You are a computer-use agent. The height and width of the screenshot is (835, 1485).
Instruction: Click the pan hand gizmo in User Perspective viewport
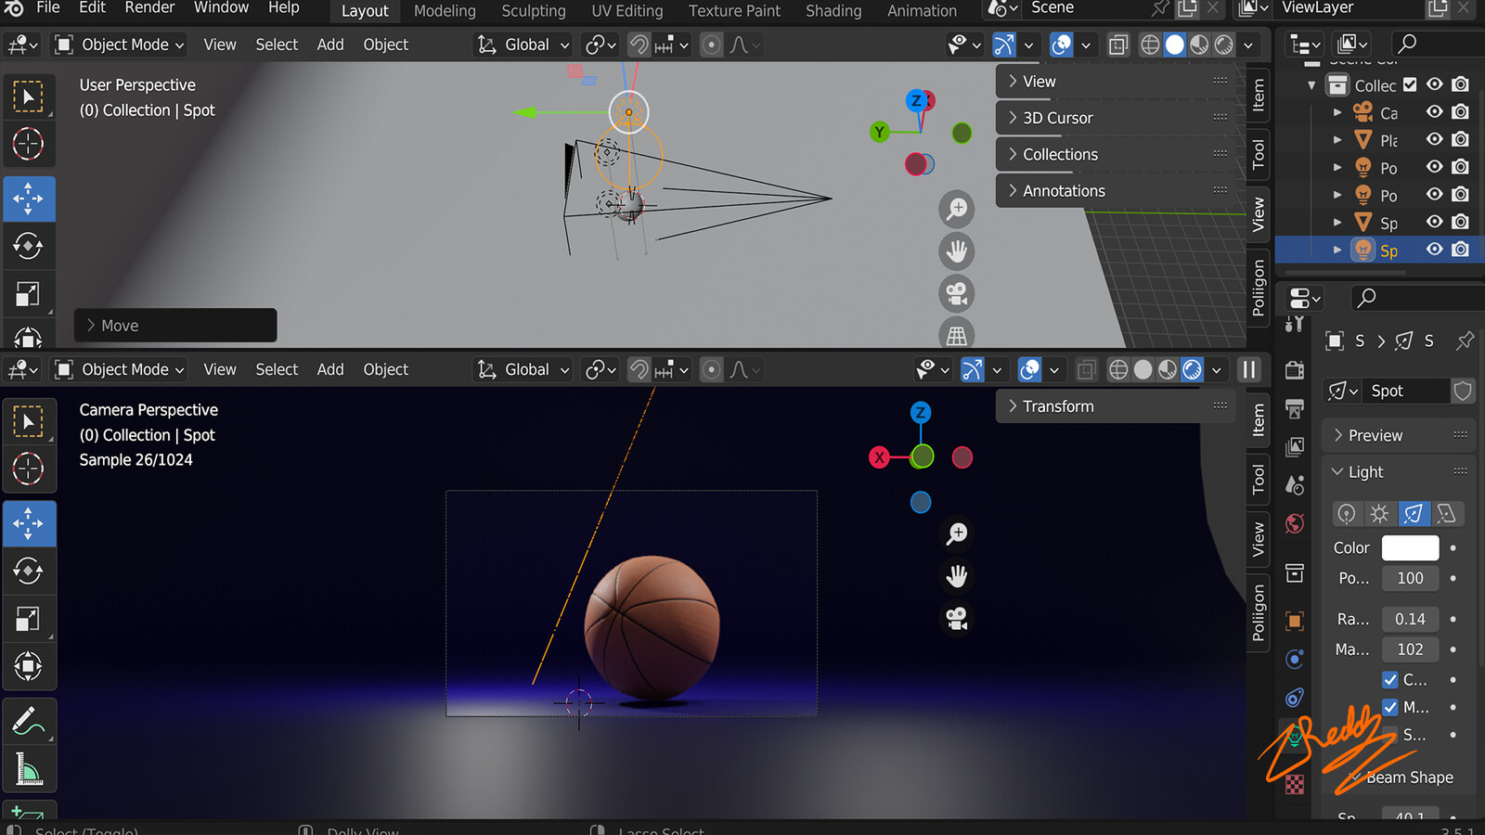(957, 250)
